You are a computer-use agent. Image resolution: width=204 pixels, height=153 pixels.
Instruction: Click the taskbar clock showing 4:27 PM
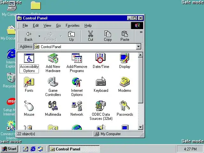(x=190, y=149)
